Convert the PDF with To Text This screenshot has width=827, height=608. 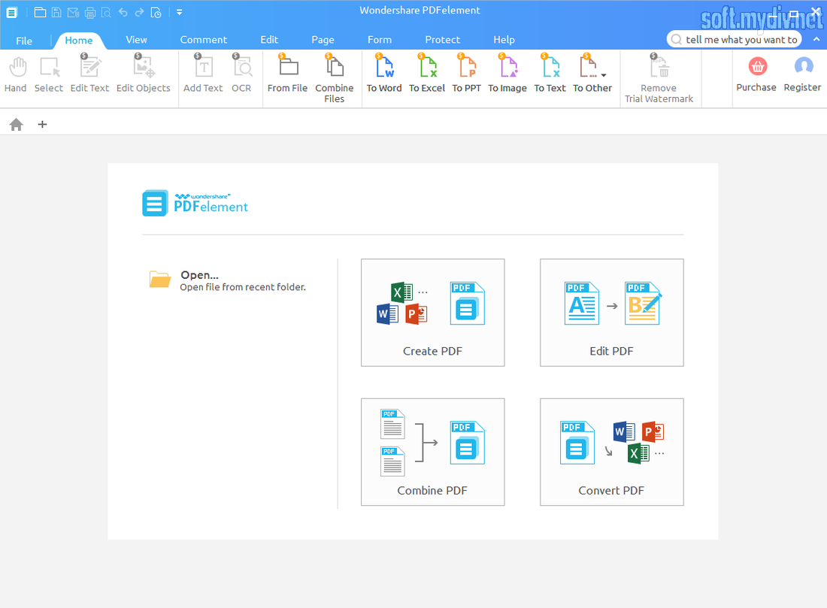(x=550, y=74)
